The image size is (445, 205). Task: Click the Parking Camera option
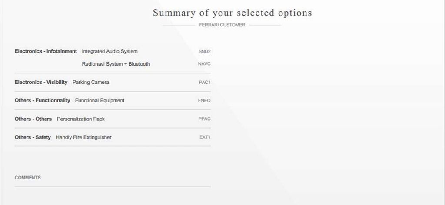tap(91, 82)
